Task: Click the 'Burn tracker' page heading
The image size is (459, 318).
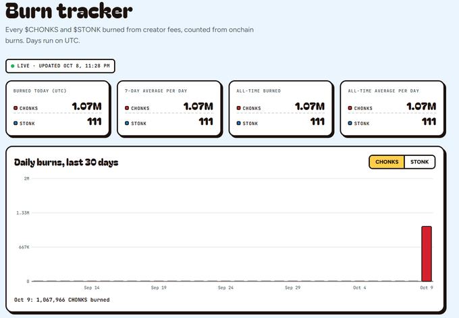Action: (69, 11)
